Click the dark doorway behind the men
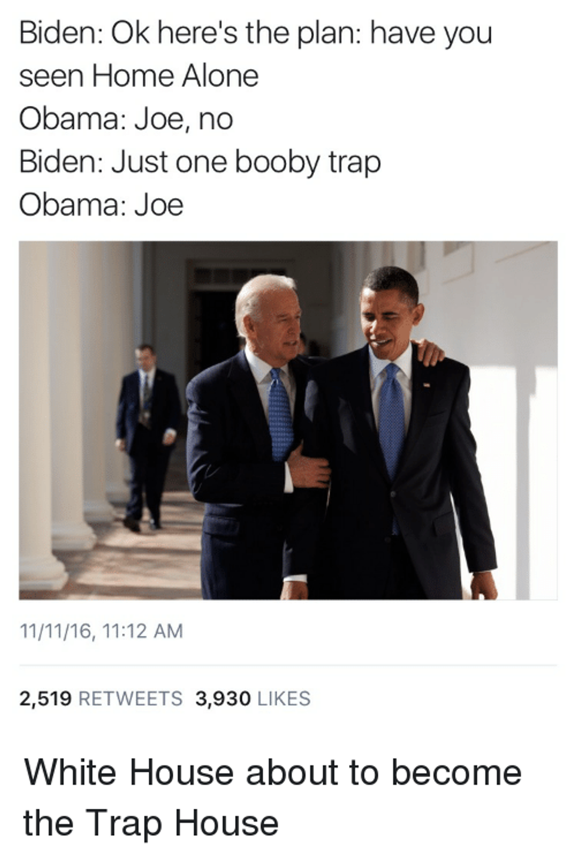This screenshot has width=576, height=857. pos(216,329)
